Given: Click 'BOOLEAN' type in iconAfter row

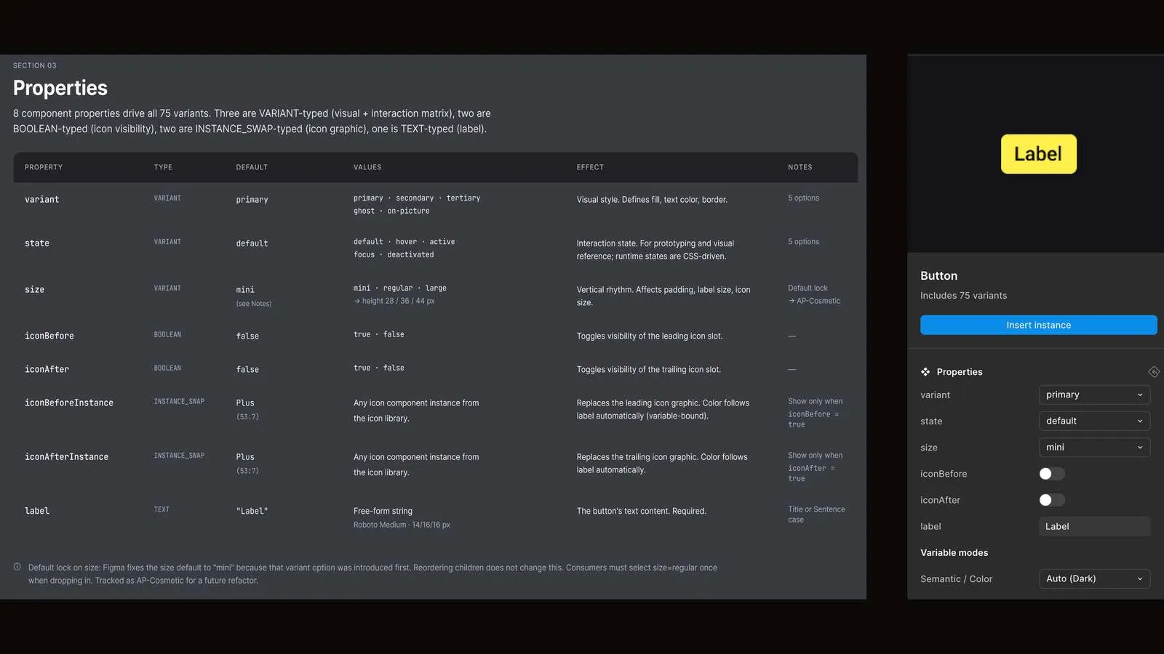Looking at the screenshot, I should [x=167, y=368].
